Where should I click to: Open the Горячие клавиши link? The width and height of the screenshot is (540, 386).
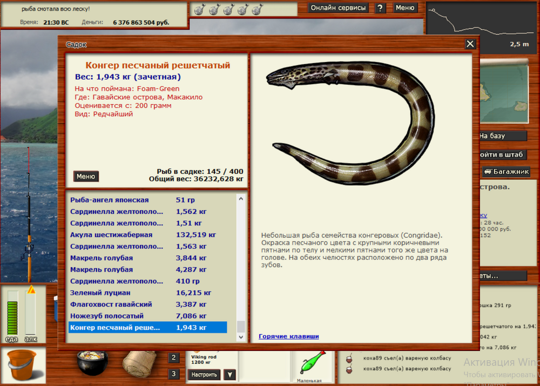click(288, 336)
